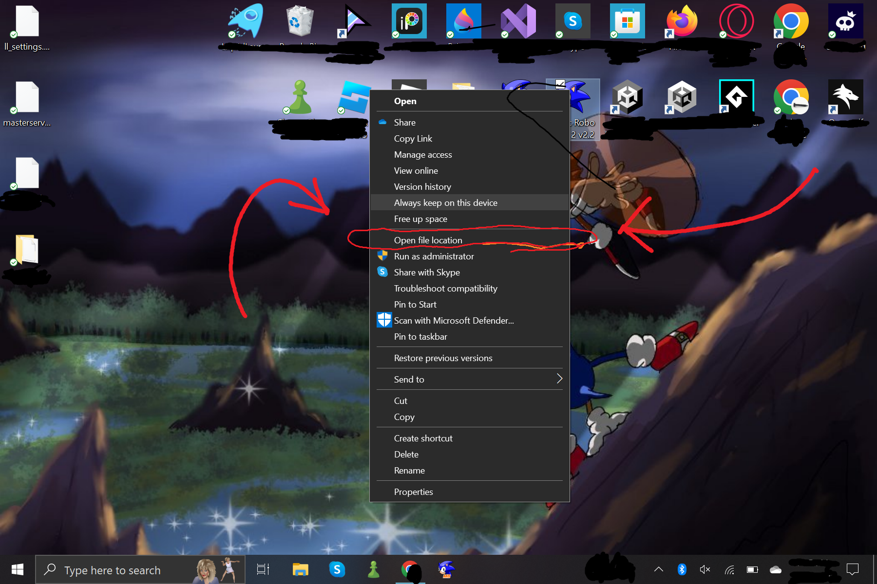
Task: Open the GameMaker desktop shortcut
Action: point(737,97)
